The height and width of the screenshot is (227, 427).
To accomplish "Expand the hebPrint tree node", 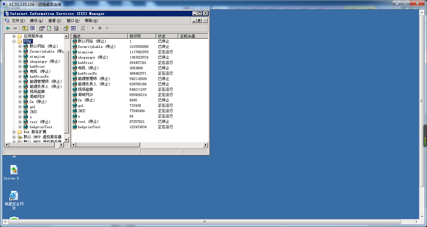I will coord(20,66).
